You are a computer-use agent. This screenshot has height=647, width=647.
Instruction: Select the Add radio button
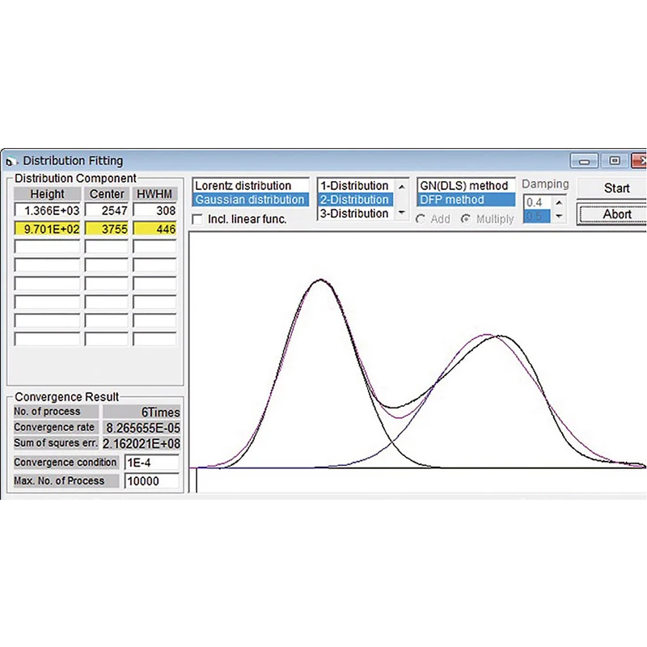coord(421,219)
